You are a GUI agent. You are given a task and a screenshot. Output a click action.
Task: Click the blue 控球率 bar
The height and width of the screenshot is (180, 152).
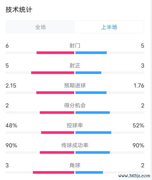point(93,132)
